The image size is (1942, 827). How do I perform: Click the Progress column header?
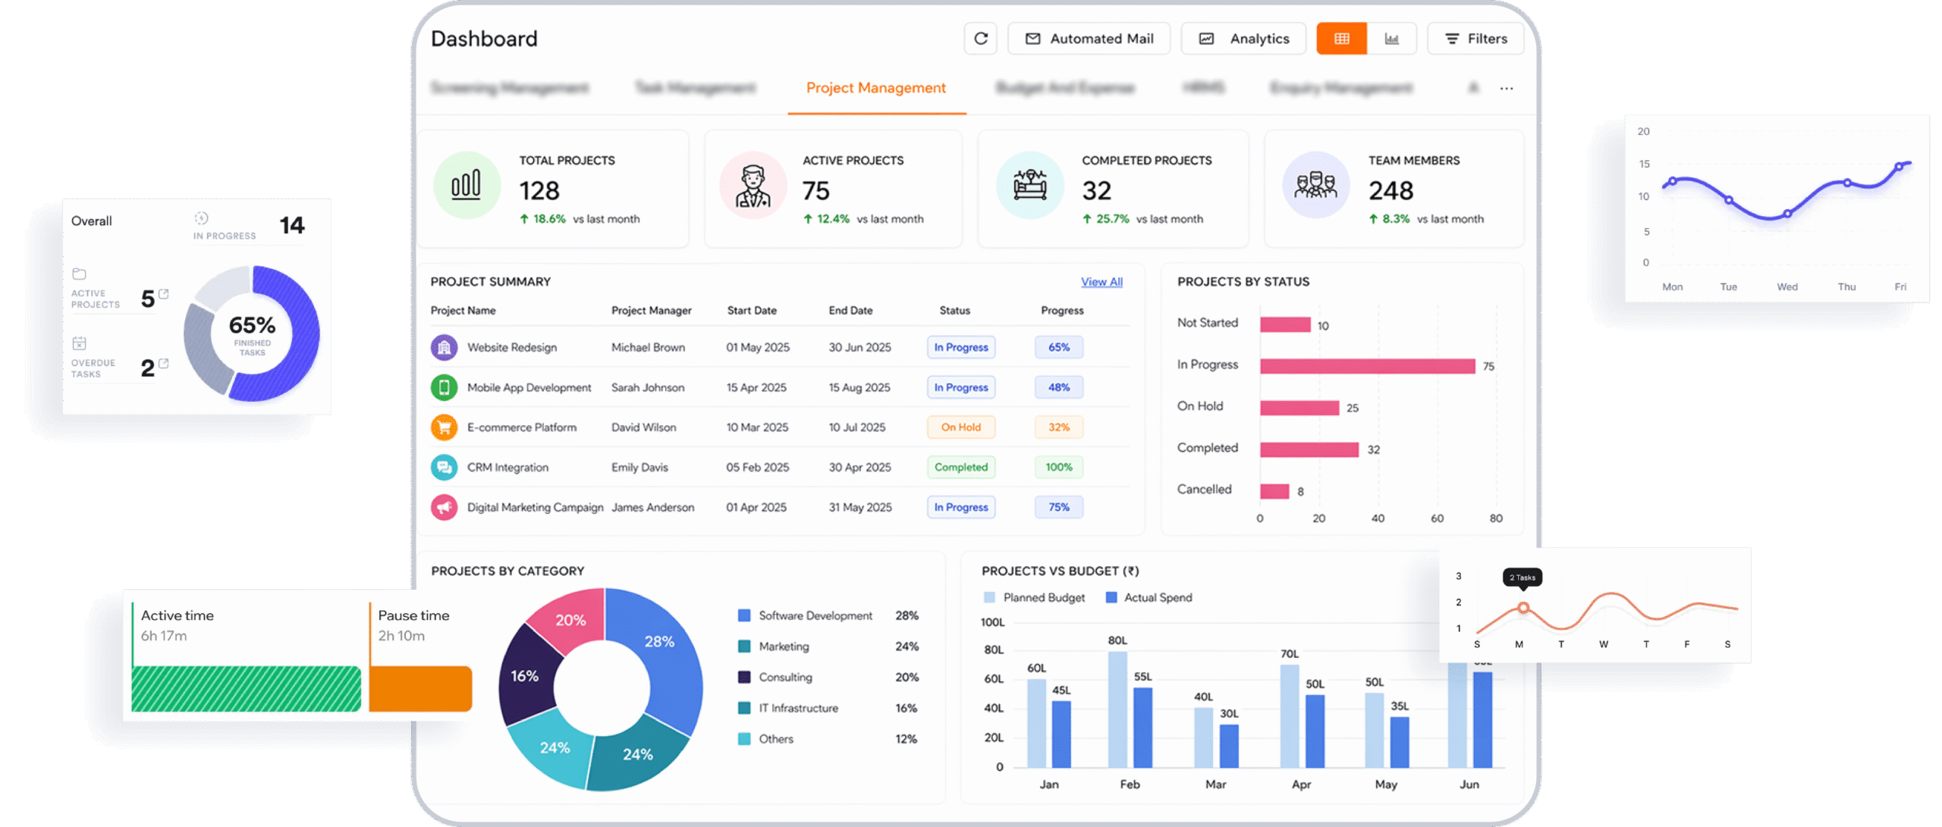pyautogui.click(x=1062, y=311)
